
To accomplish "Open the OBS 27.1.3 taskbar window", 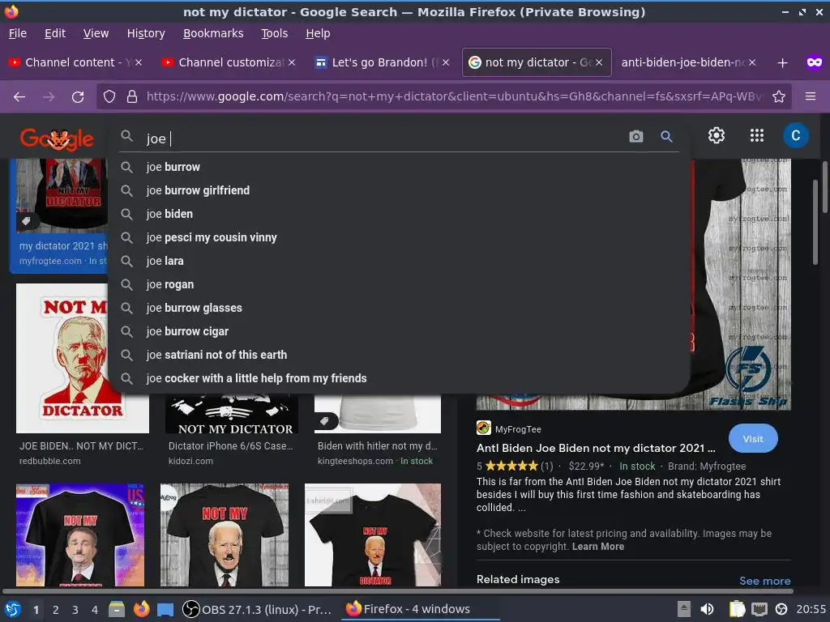I will point(257,609).
